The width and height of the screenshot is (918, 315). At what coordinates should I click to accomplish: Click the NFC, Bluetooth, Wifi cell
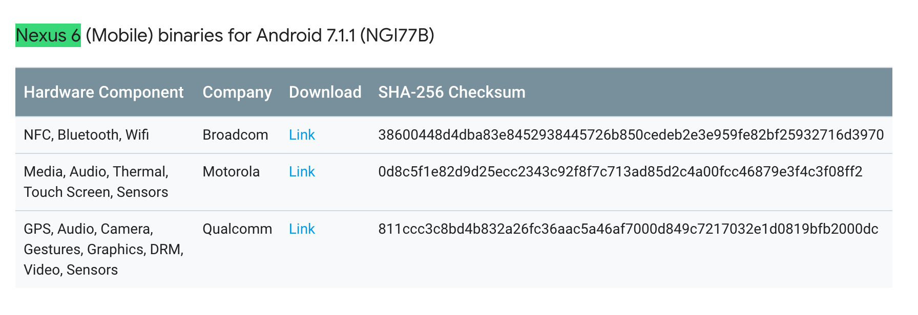[86, 134]
